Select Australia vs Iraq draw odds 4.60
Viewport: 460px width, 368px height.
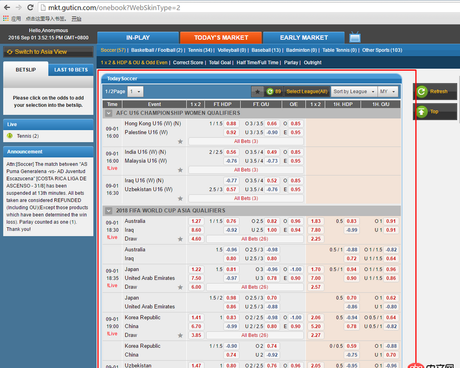pos(196,239)
